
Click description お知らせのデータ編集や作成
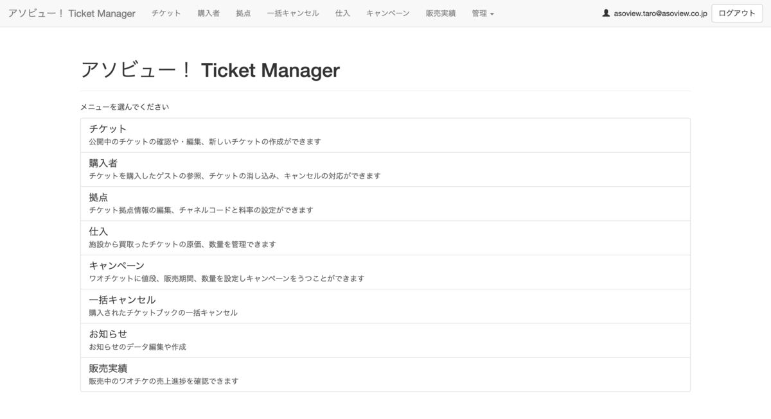coord(137,346)
